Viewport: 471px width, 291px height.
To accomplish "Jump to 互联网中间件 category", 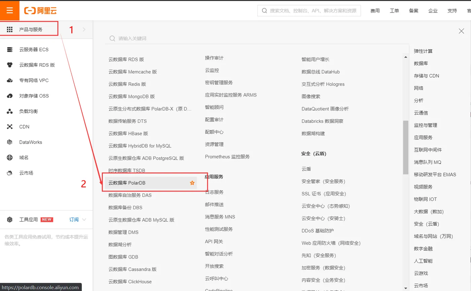I will pyautogui.click(x=428, y=150).
